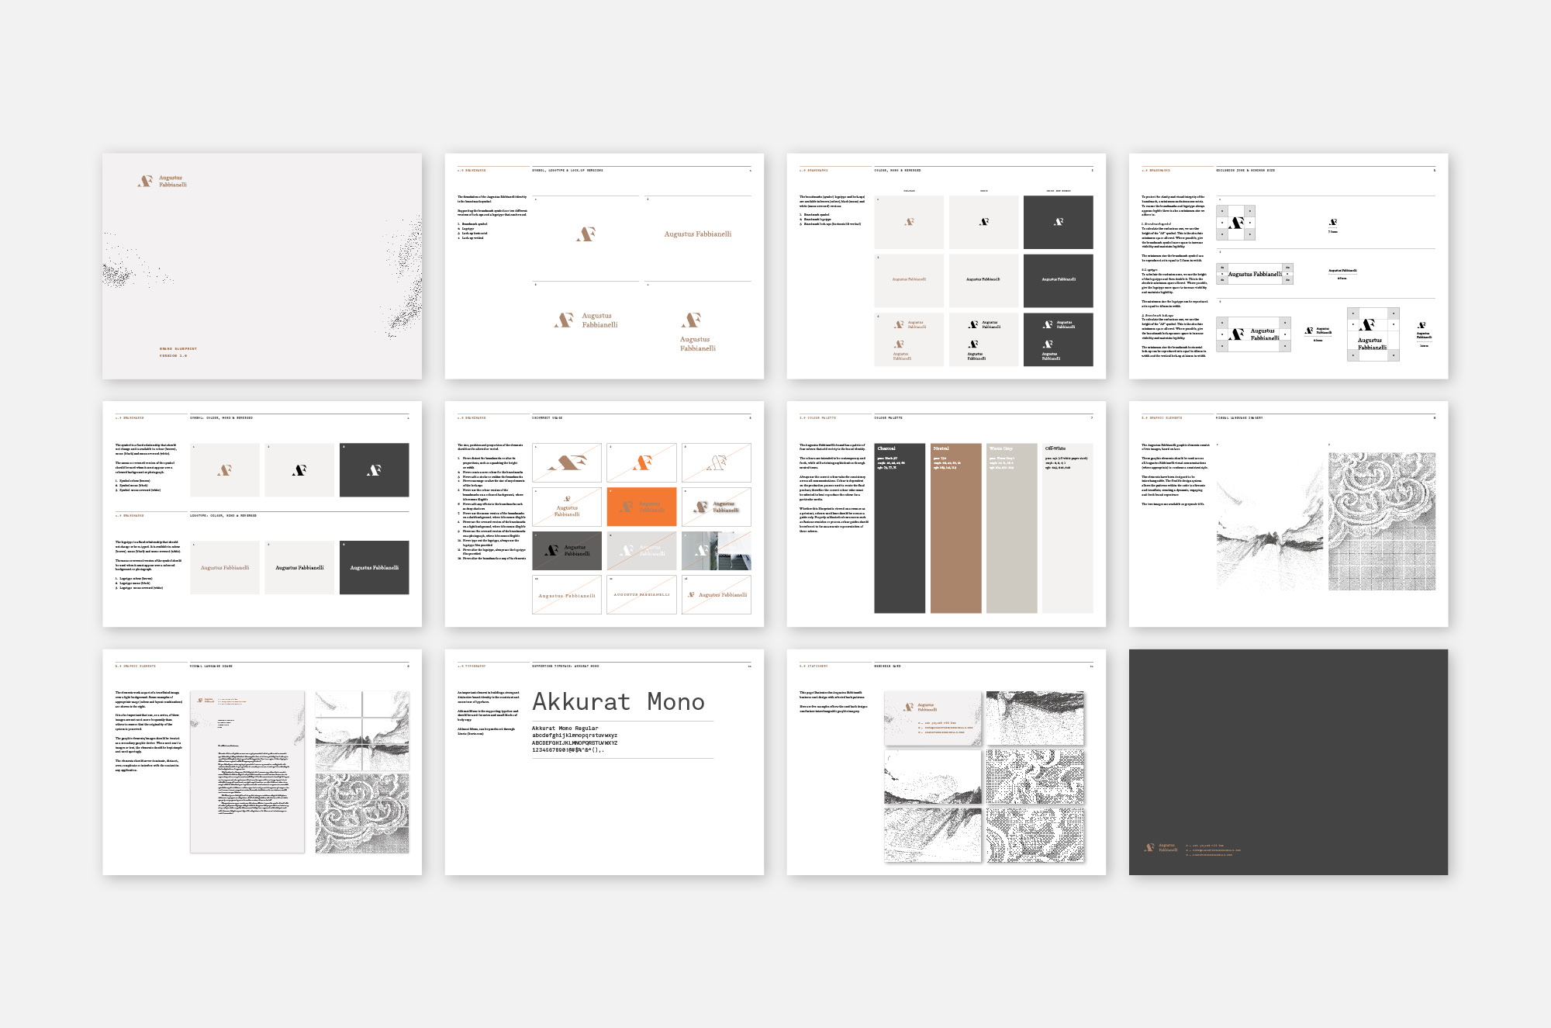Screen dimensions: 1551x1028
Task: Select the black logotype tile on Colour, Mono & Reversed page
Action: pos(983,280)
